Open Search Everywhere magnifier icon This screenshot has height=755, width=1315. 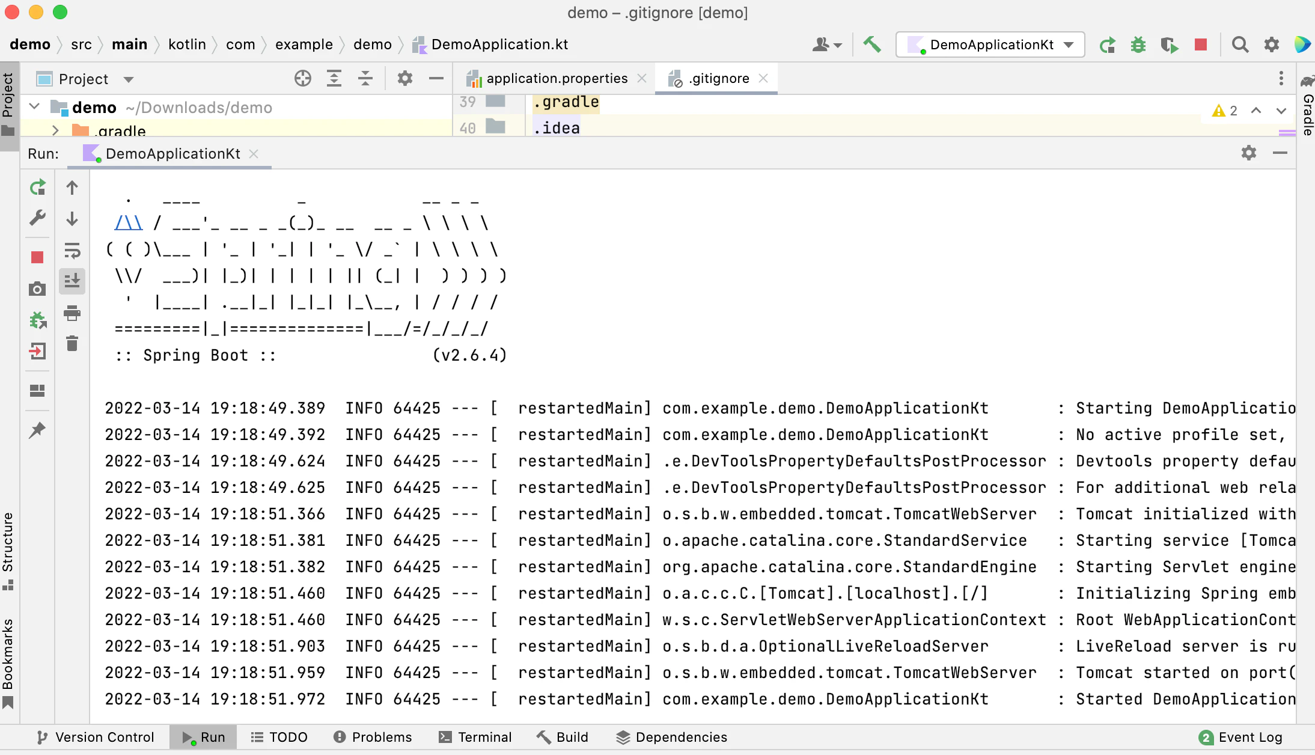coord(1240,44)
